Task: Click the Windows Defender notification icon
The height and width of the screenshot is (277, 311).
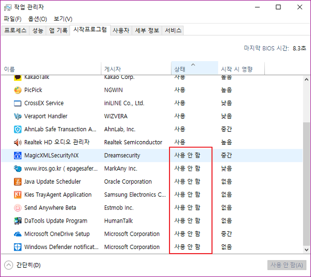Action: 18,247
